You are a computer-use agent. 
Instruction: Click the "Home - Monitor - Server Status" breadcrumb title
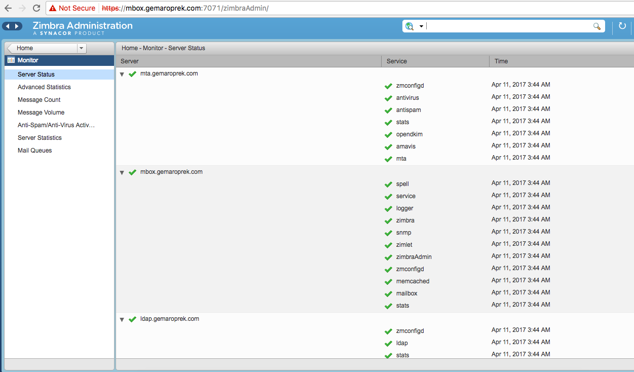(163, 48)
